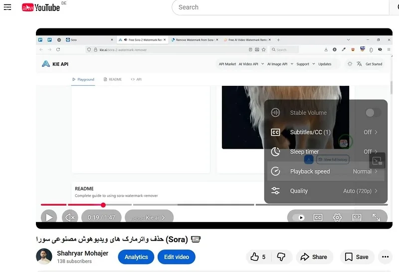Close settings via the gear icon
The width and height of the screenshot is (399, 272).
(x=337, y=217)
